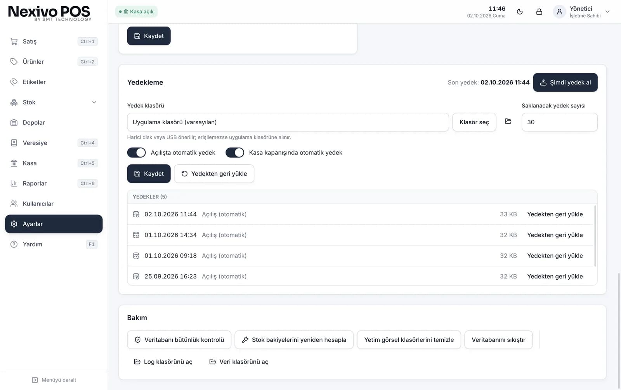Click the Satış cart icon
Screen dimensions: 621x390
[14, 42]
